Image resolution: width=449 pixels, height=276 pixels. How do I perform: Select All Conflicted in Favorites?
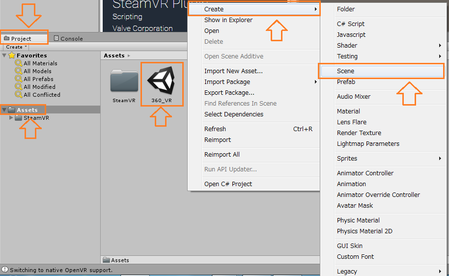(x=42, y=95)
